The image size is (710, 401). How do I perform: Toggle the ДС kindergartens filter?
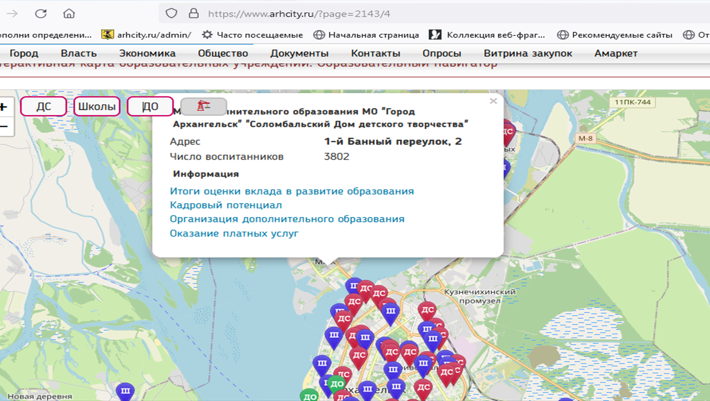coord(44,106)
